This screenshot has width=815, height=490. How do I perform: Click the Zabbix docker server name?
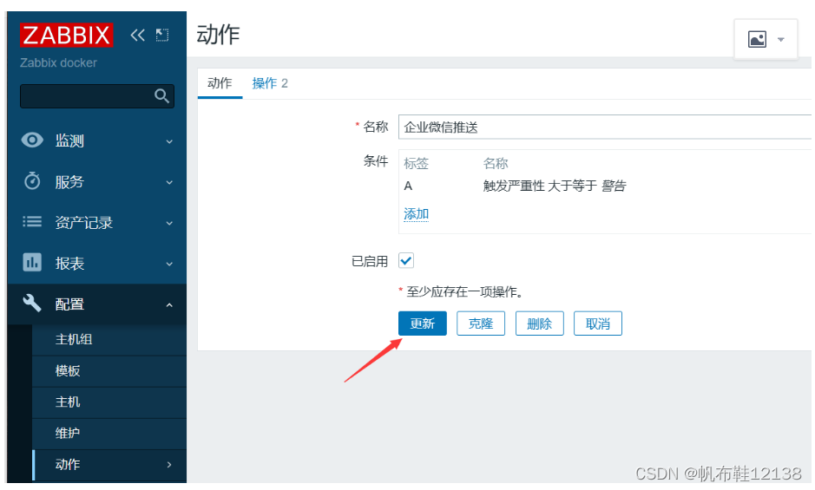[58, 62]
